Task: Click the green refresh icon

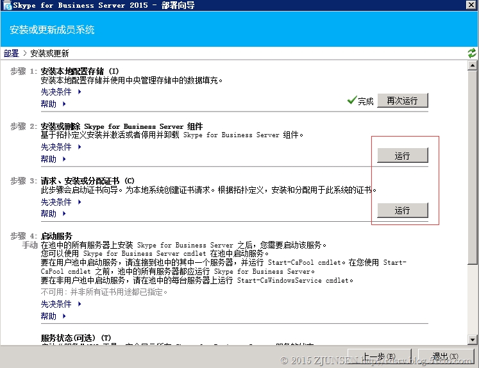Action: point(472,53)
